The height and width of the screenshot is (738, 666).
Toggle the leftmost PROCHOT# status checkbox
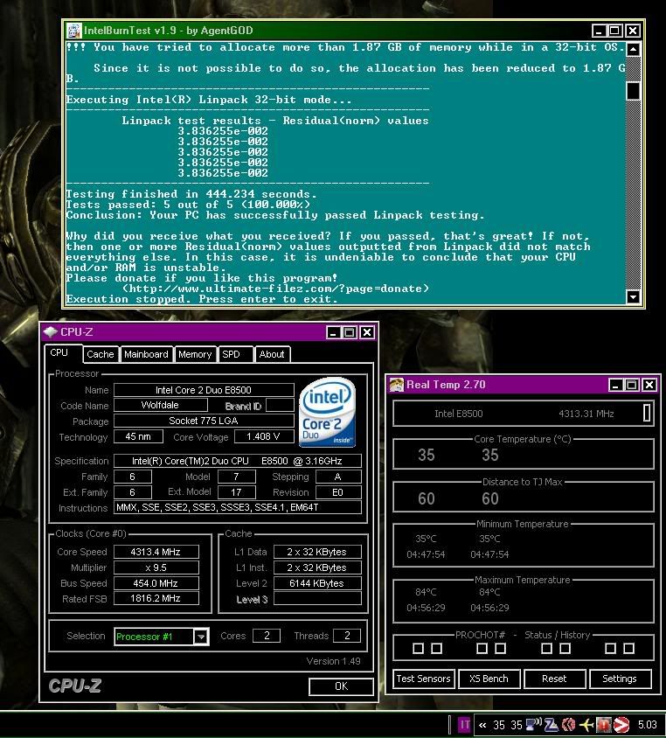coord(418,649)
